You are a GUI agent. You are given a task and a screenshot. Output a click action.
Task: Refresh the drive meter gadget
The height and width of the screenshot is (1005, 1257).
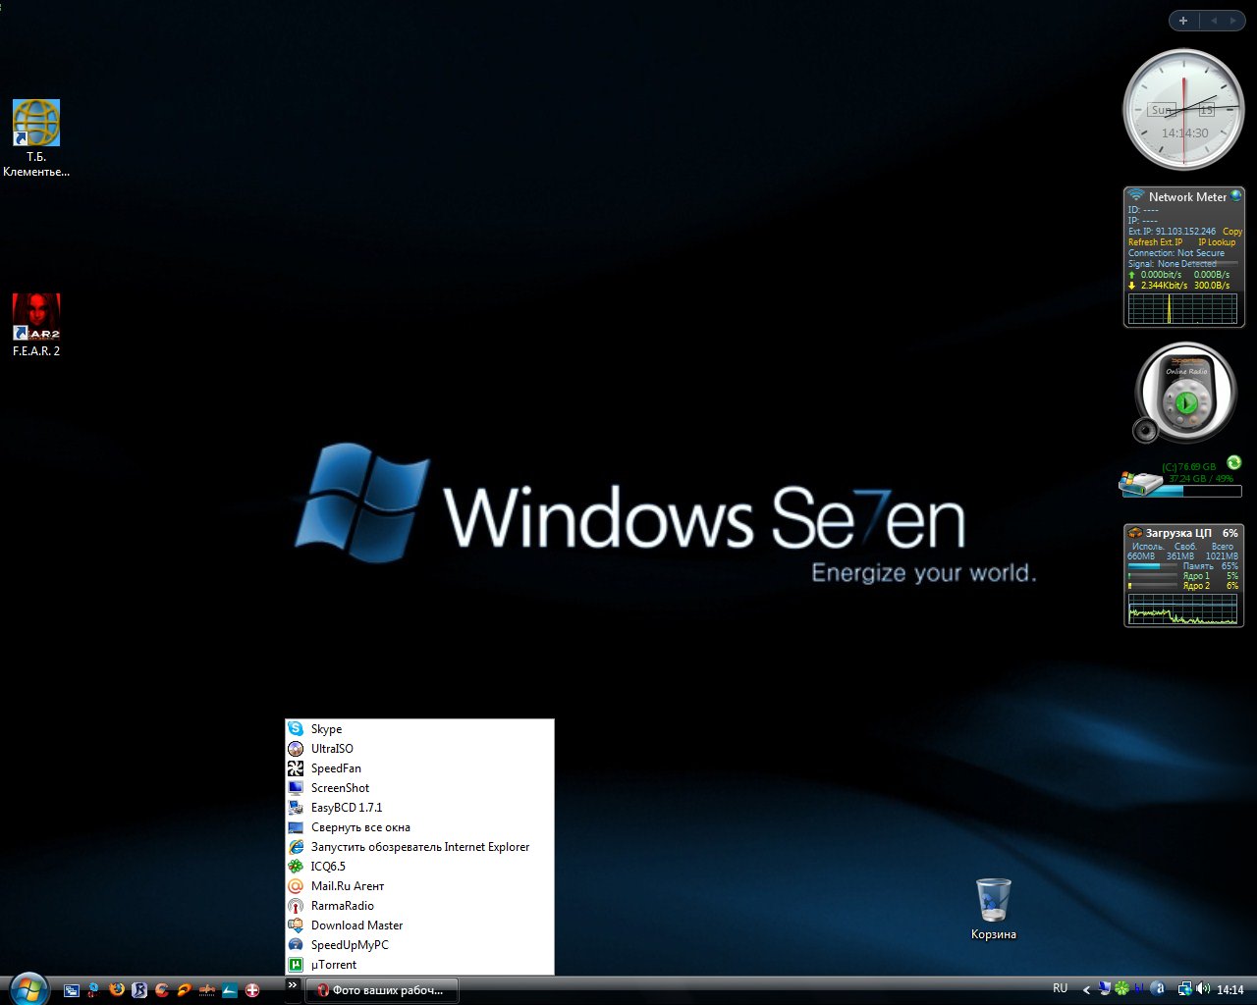click(1233, 462)
